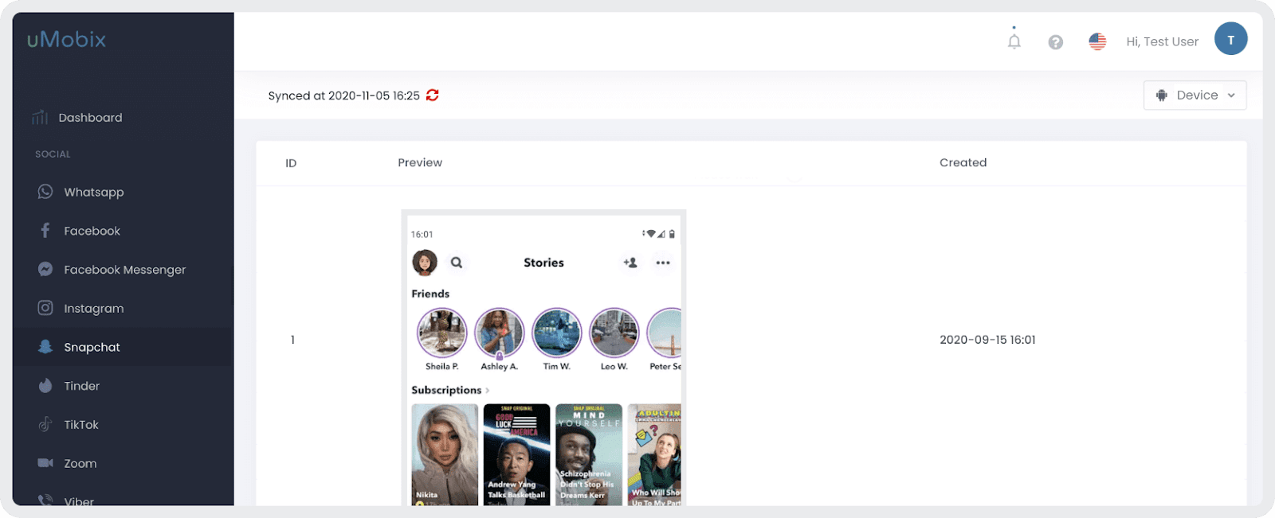This screenshot has width=1275, height=518.
Task: Change language via the US flag icon
Action: click(x=1097, y=41)
